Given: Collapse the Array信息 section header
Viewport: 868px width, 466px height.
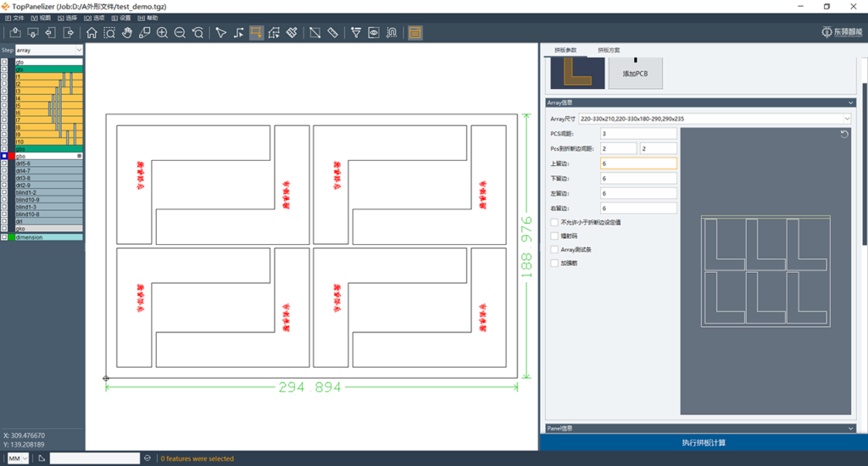Looking at the screenshot, I should pos(700,103).
